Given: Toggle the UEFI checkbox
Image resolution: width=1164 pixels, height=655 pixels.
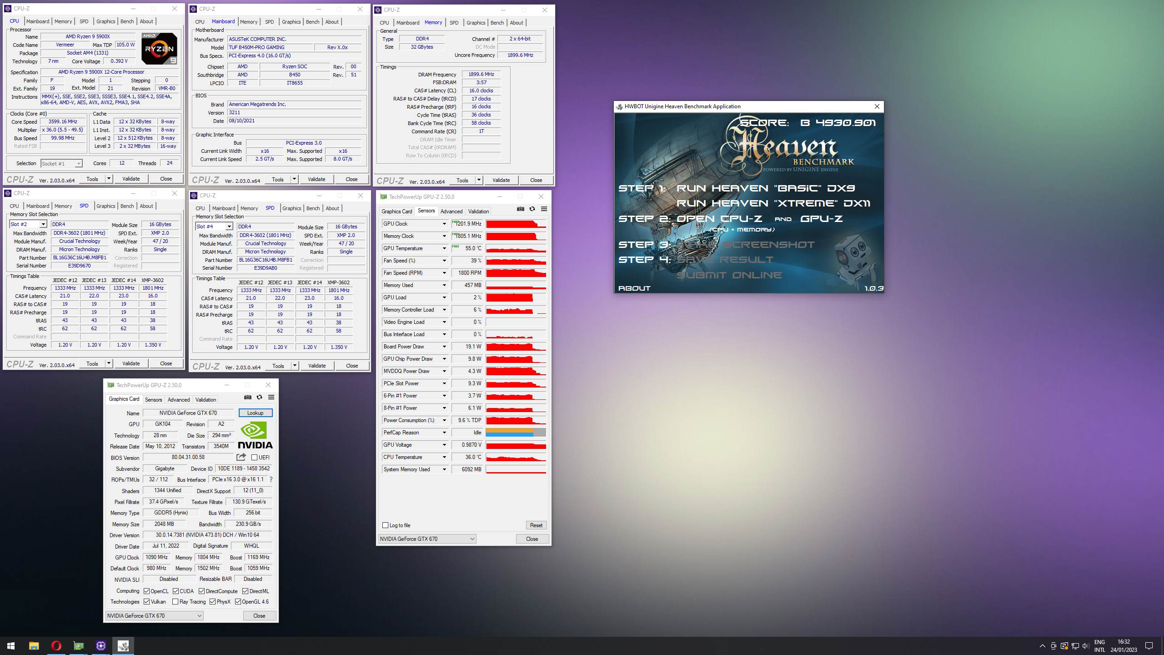Looking at the screenshot, I should (255, 458).
